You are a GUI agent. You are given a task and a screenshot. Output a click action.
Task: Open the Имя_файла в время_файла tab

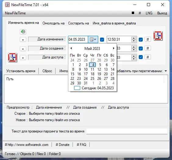114,23
